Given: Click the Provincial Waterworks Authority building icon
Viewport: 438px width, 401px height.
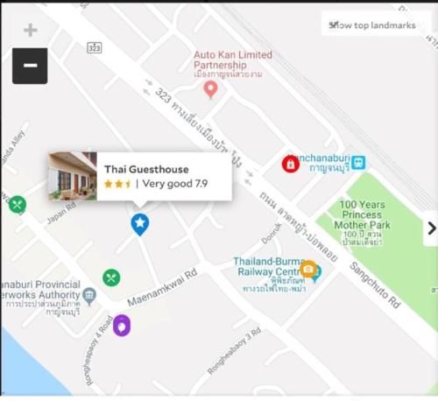Looking at the screenshot, I should tap(89, 296).
